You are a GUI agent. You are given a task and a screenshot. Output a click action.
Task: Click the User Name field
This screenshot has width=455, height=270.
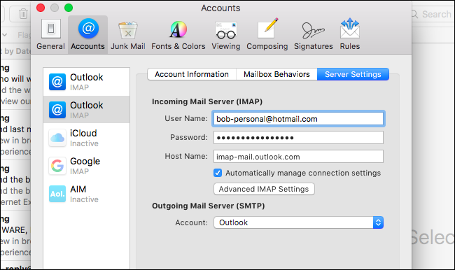coord(299,119)
